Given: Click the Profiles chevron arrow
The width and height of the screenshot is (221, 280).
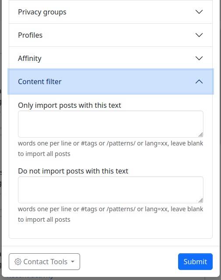Looking at the screenshot, I should (x=199, y=35).
